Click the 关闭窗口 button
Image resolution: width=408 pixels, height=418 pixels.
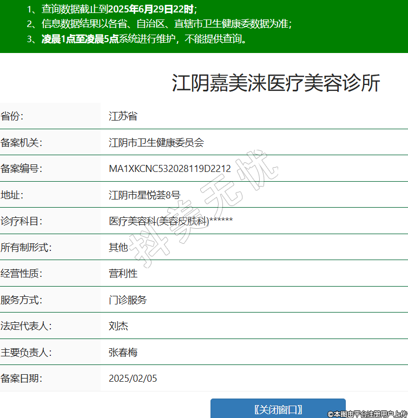point(278,409)
